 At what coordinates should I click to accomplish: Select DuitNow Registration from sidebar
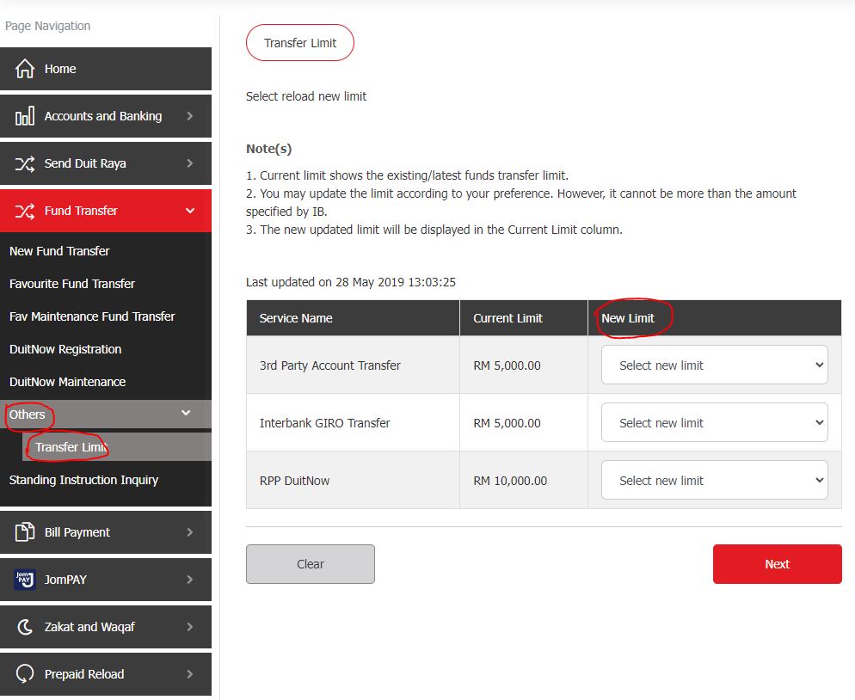point(65,349)
